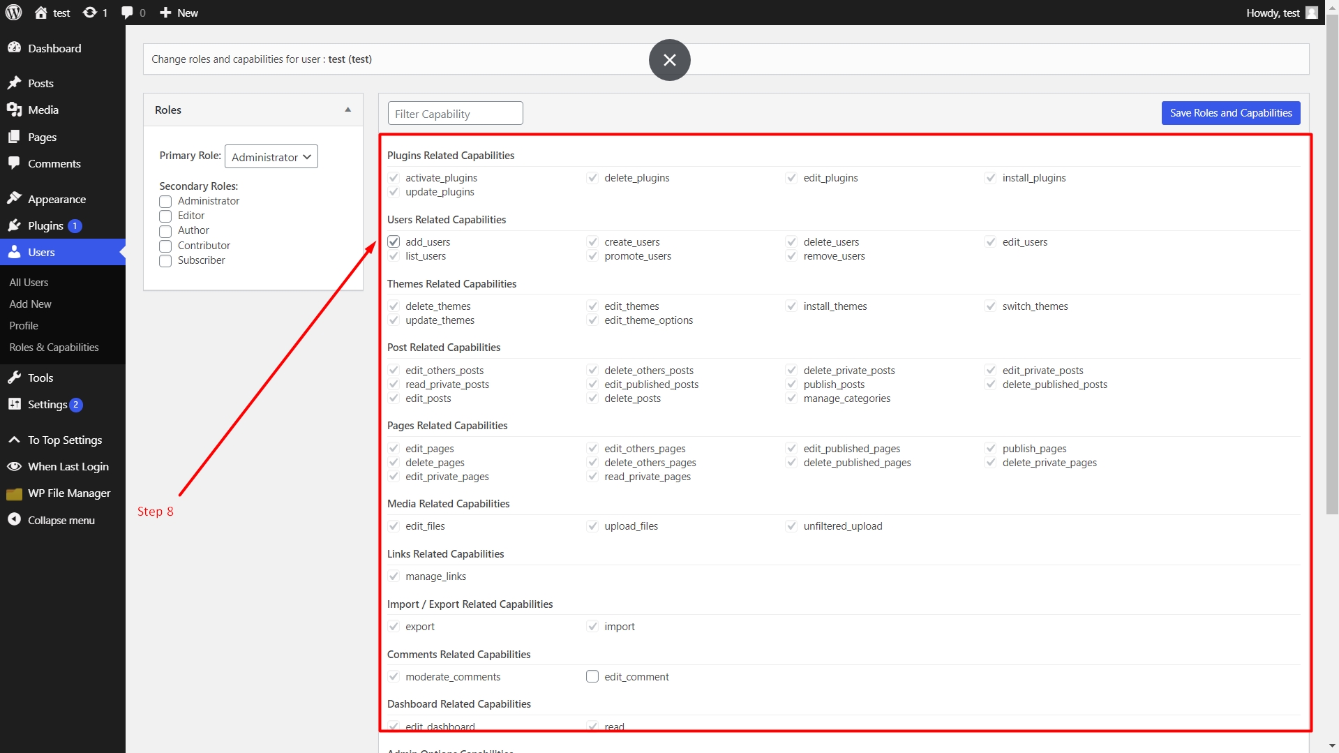
Task: Open Profile submenu item
Action: click(24, 325)
